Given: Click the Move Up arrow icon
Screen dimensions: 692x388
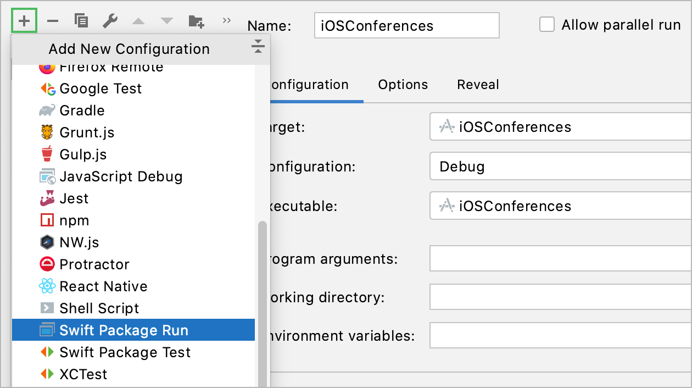Looking at the screenshot, I should [138, 21].
